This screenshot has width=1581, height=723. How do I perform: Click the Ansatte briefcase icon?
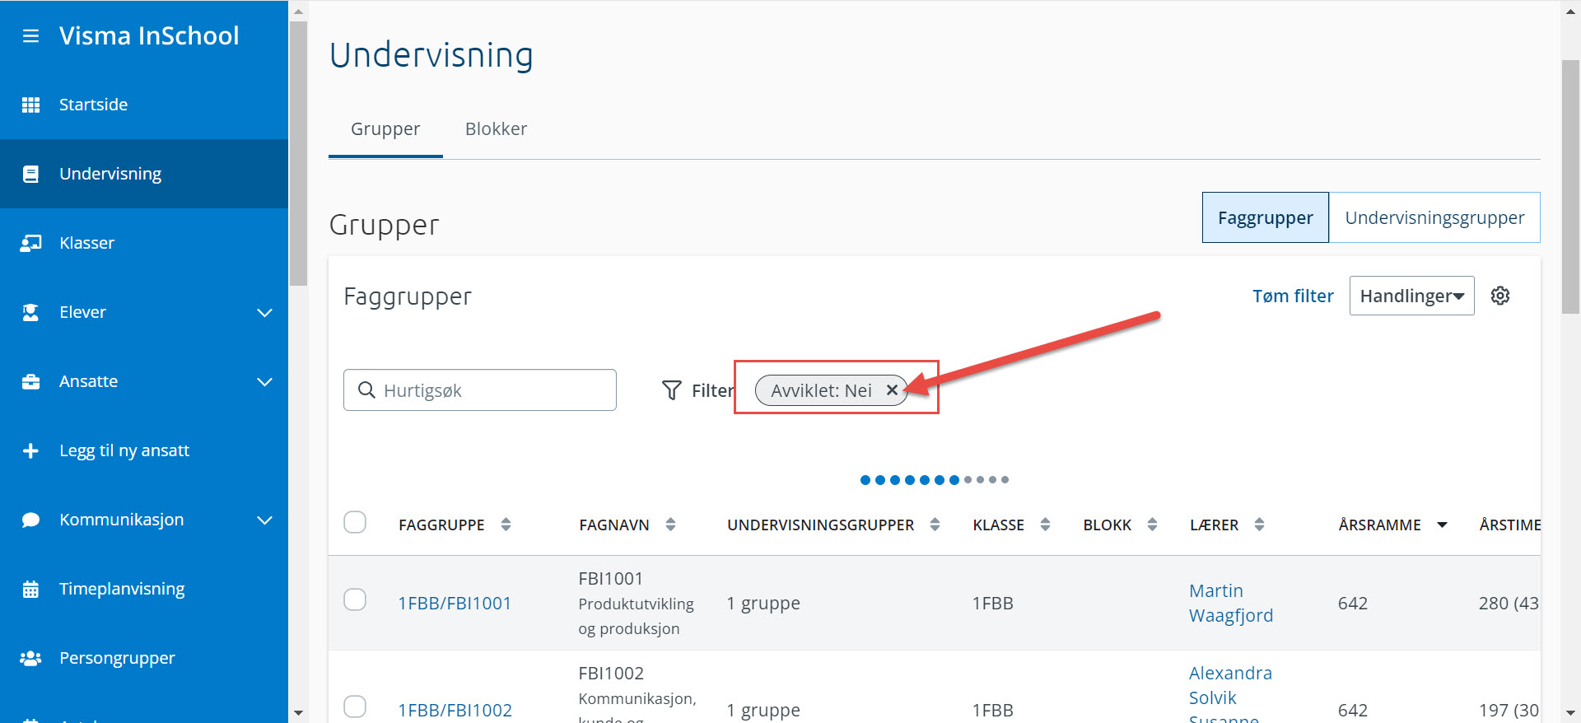[x=30, y=381]
